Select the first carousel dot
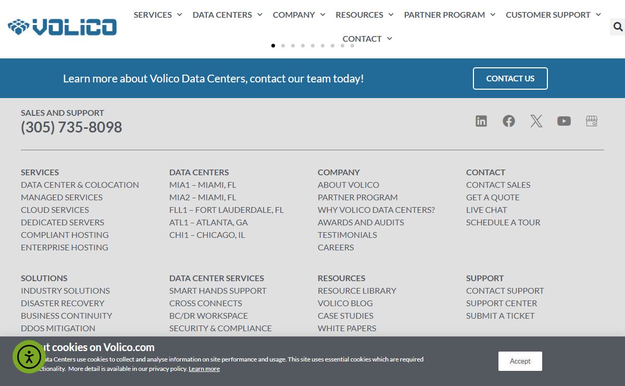Viewport: 625px width, 386px height. 273,45
